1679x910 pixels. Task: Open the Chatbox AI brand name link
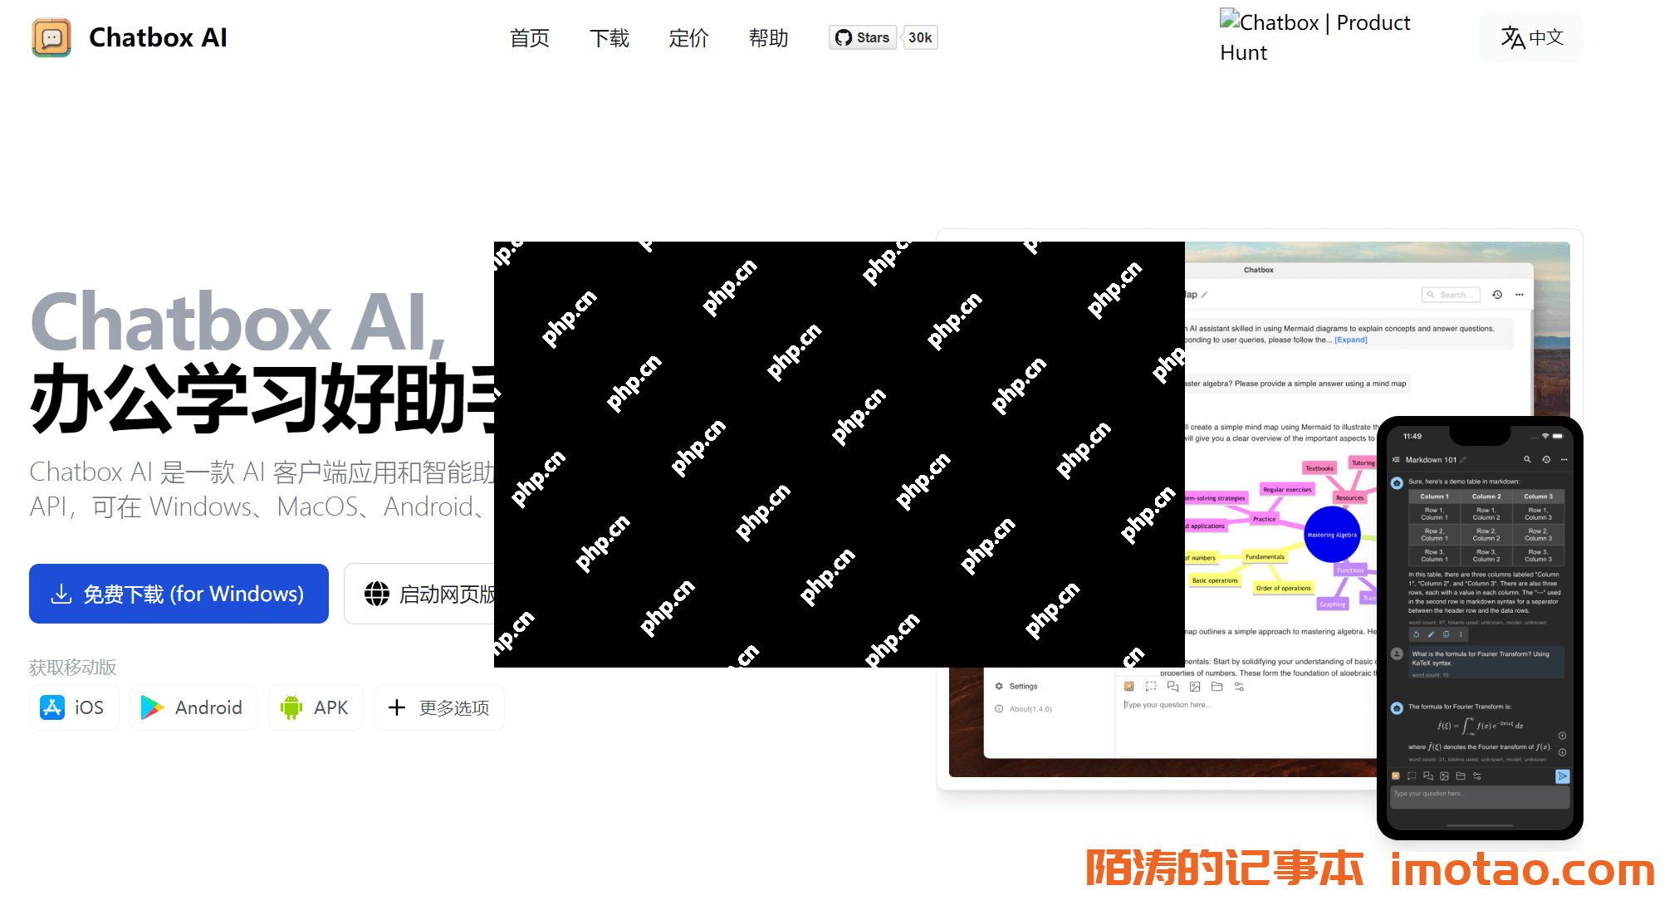pos(158,37)
